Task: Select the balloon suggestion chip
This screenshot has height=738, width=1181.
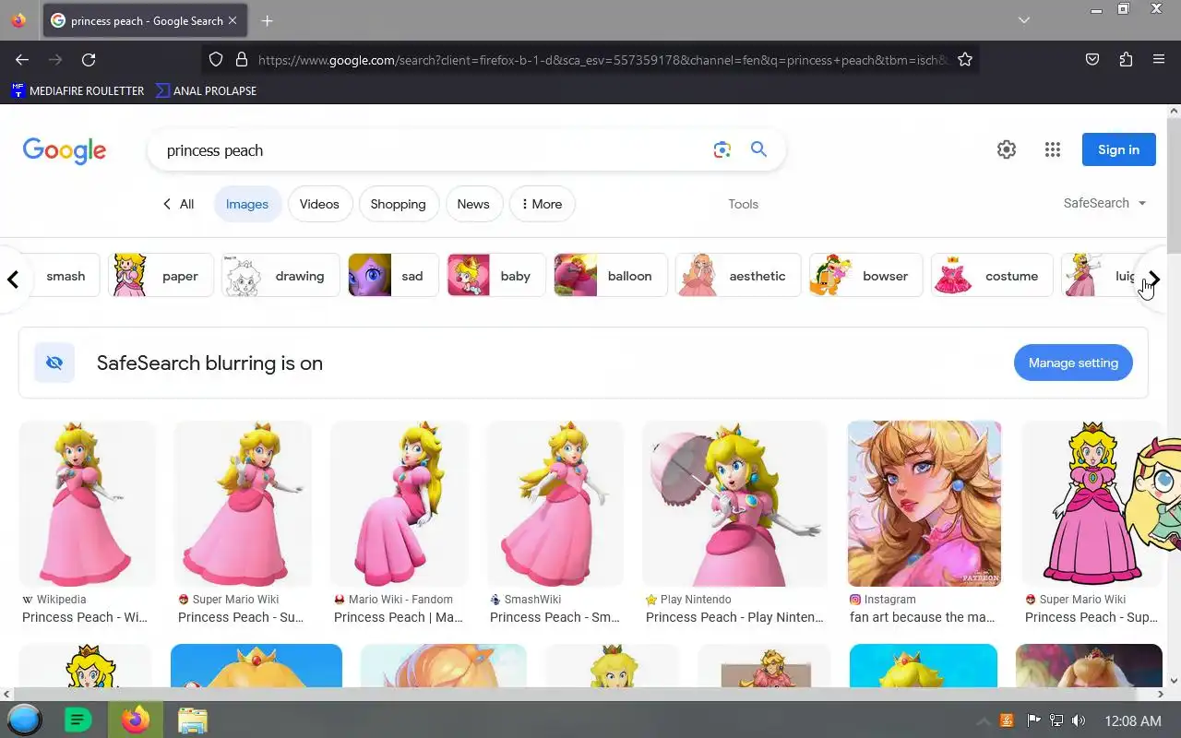Action: (610, 276)
